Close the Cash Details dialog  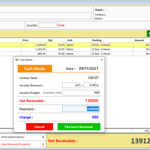tap(101, 60)
